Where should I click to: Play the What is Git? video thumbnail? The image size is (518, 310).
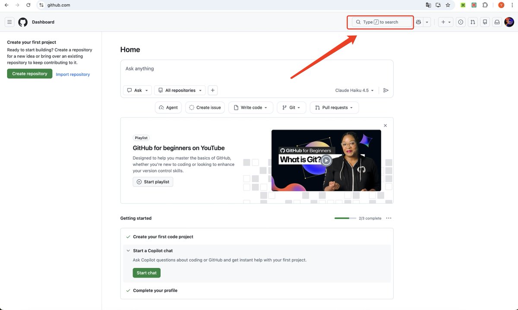pyautogui.click(x=326, y=161)
